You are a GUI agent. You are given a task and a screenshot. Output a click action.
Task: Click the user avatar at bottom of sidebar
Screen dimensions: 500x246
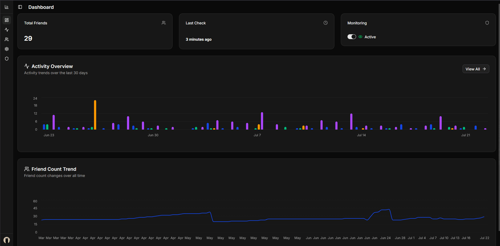coord(7,240)
